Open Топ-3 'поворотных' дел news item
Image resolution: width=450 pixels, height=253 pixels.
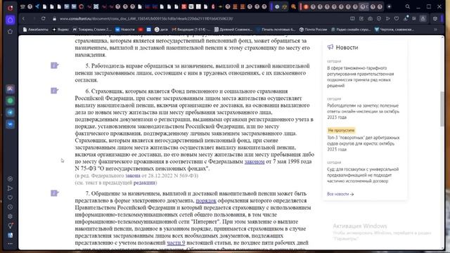[363, 143]
